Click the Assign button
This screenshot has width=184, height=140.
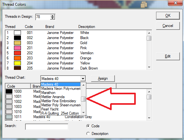(x=103, y=78)
